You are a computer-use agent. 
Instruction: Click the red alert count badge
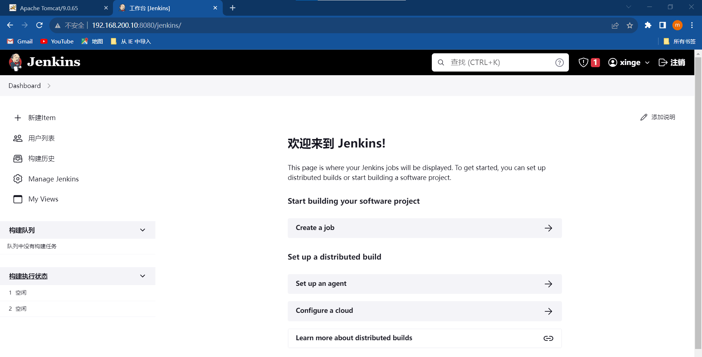coord(595,62)
